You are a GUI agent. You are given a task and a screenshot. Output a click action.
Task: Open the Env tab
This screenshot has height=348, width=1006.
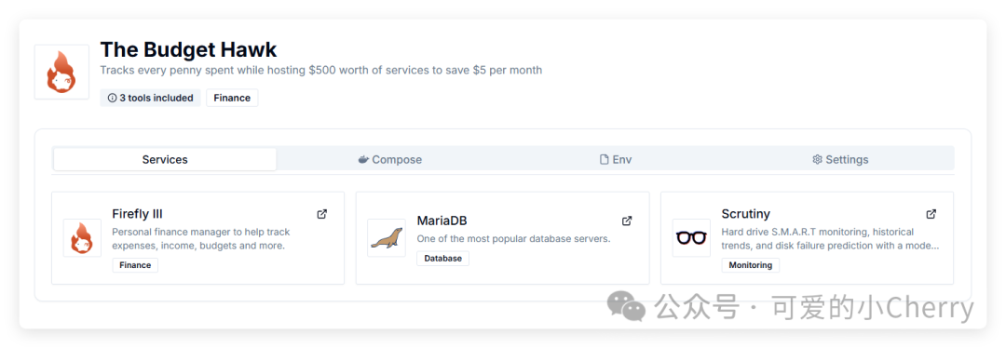pos(616,160)
